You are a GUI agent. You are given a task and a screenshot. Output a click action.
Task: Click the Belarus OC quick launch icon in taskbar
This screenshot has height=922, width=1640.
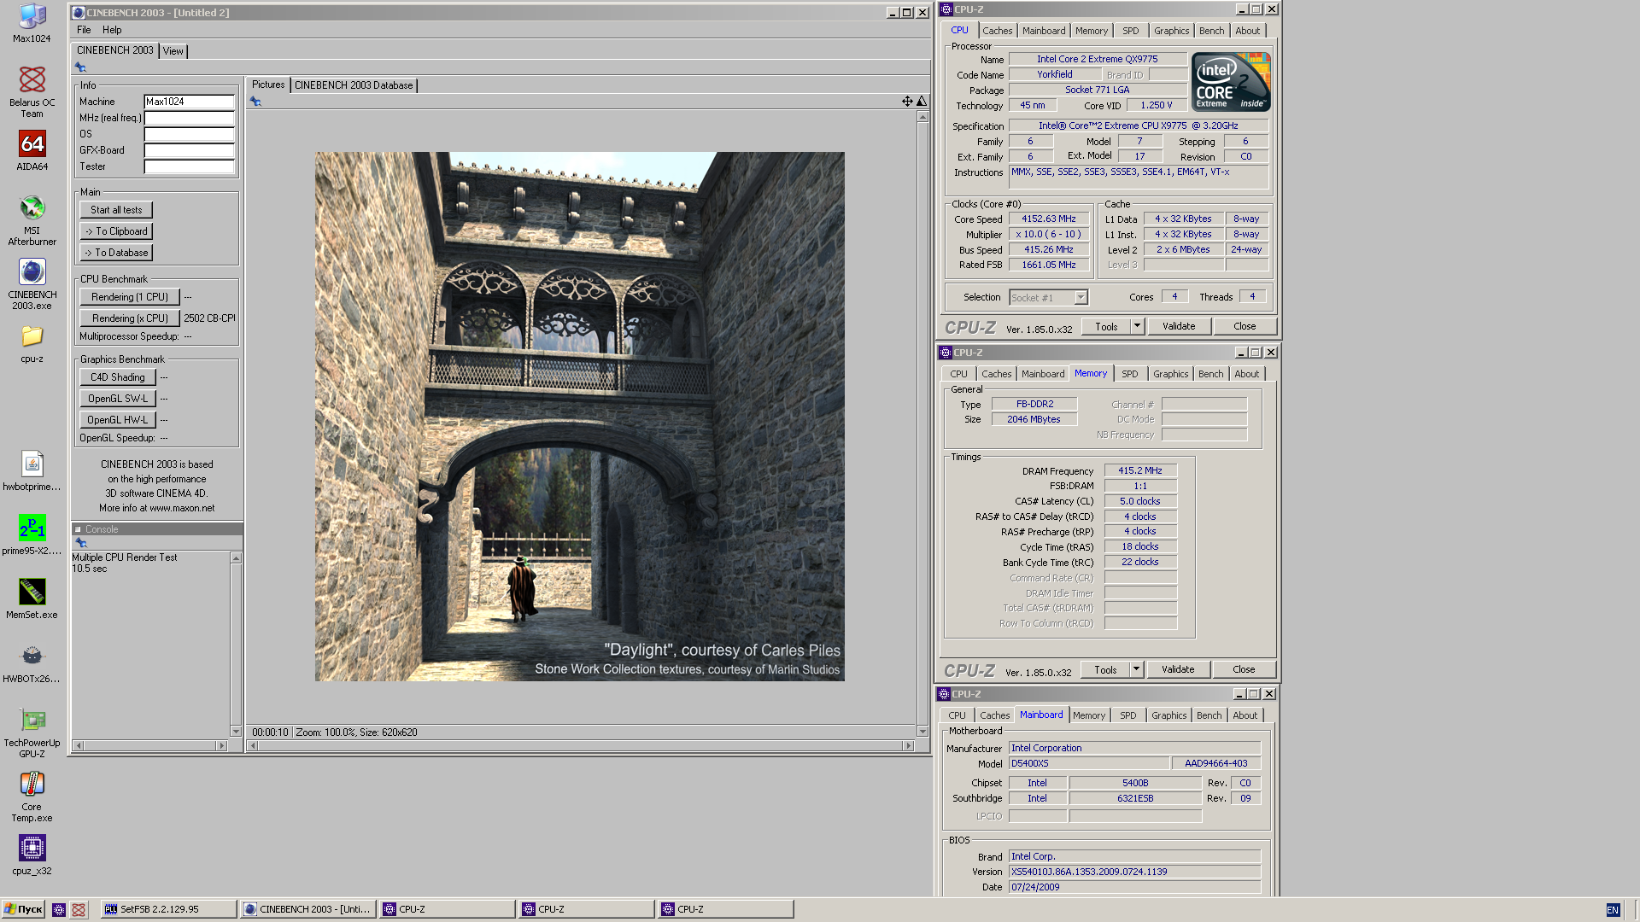[x=79, y=910]
